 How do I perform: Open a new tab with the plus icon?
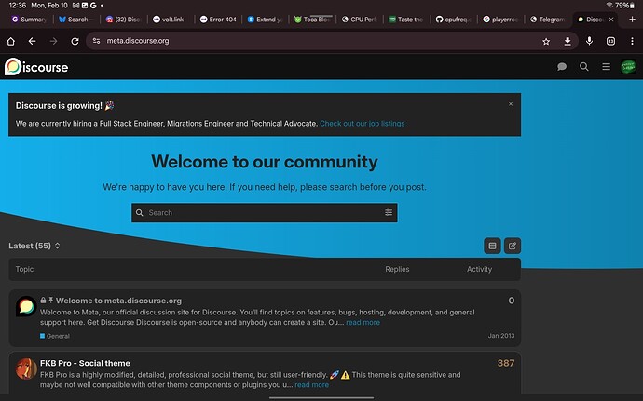632,19
